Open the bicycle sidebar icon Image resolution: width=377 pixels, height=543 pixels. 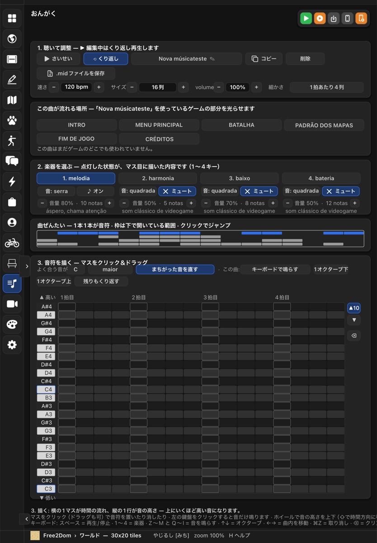[x=12, y=243]
